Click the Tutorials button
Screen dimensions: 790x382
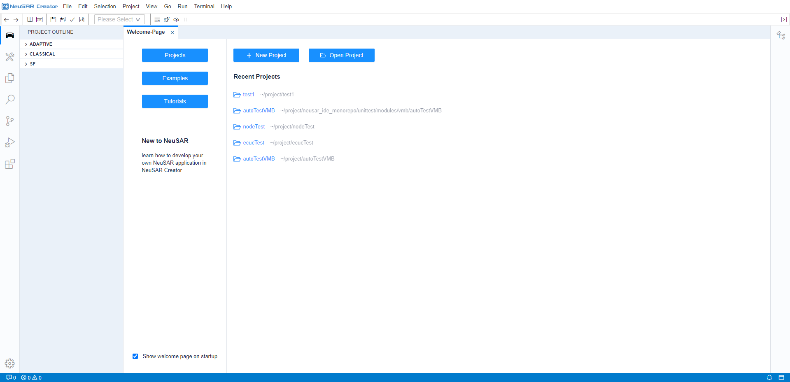(175, 101)
